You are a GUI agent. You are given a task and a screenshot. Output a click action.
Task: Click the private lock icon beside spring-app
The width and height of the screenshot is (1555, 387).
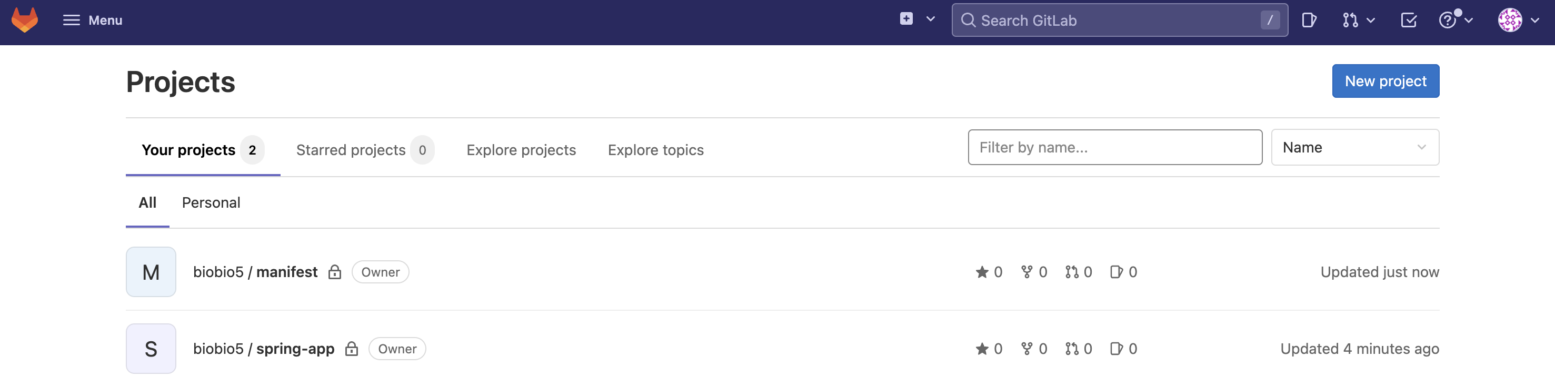point(351,349)
